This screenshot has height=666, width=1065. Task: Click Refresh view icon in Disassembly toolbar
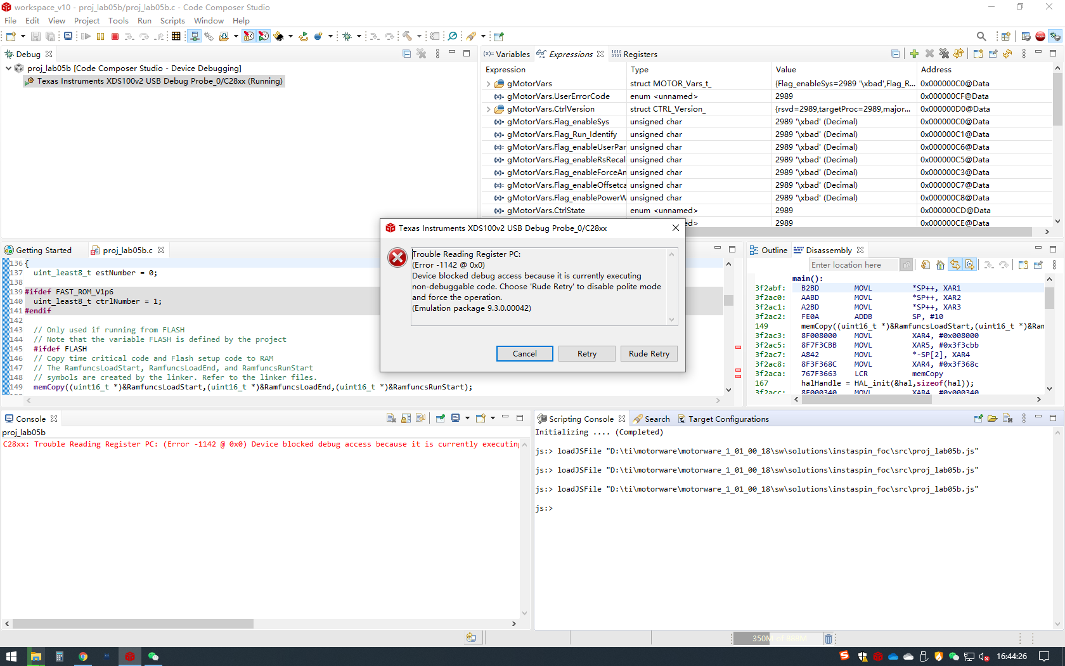tap(926, 265)
